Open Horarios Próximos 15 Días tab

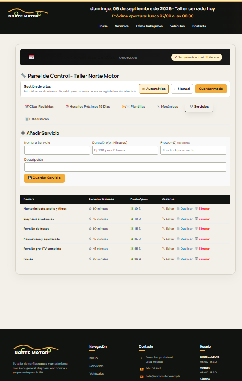[x=87, y=107]
